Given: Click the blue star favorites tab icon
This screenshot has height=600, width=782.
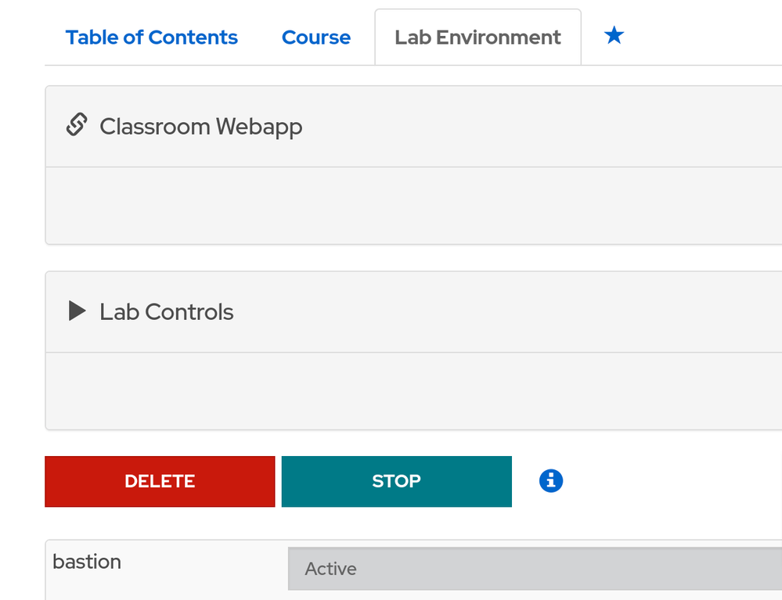Looking at the screenshot, I should click(614, 35).
